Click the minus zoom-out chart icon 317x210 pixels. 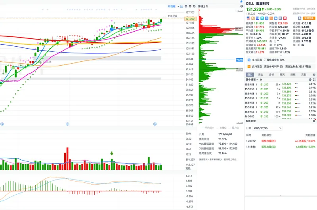coord(190,6)
